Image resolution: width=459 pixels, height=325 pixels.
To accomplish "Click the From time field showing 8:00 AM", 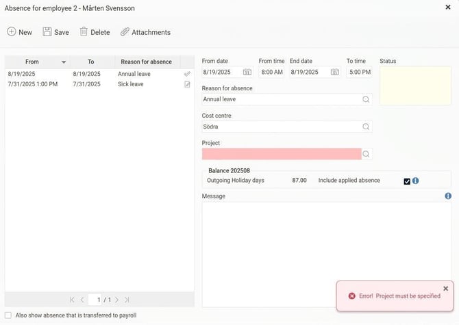I will [x=272, y=72].
